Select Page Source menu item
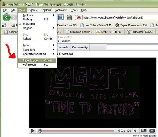Viewport: 158px width, 137px height. 37,60
